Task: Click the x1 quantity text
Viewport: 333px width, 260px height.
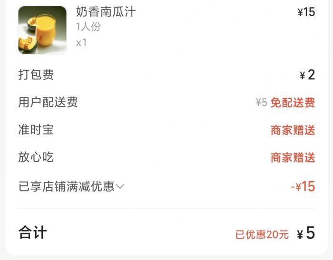Action: tap(81, 43)
